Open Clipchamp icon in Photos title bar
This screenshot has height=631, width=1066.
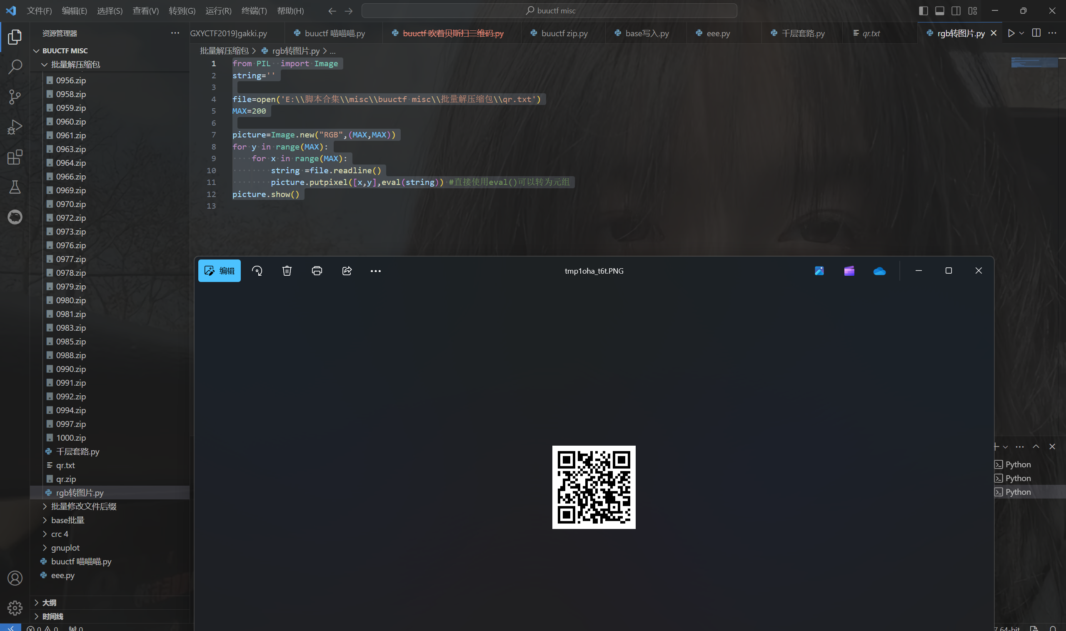(849, 271)
